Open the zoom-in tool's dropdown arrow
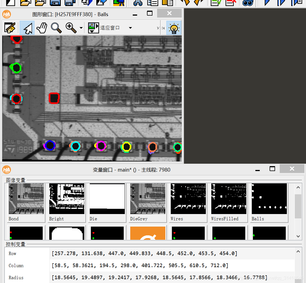 point(81,28)
